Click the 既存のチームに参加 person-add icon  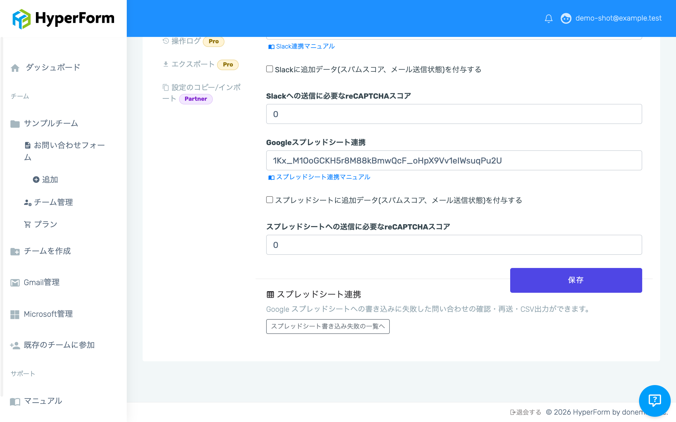coord(15,346)
